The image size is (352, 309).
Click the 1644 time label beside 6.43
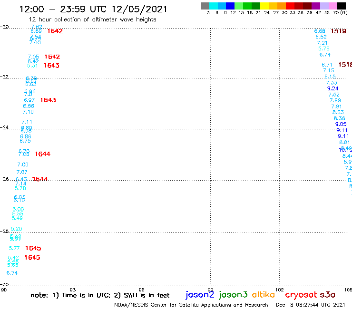(x=40, y=179)
